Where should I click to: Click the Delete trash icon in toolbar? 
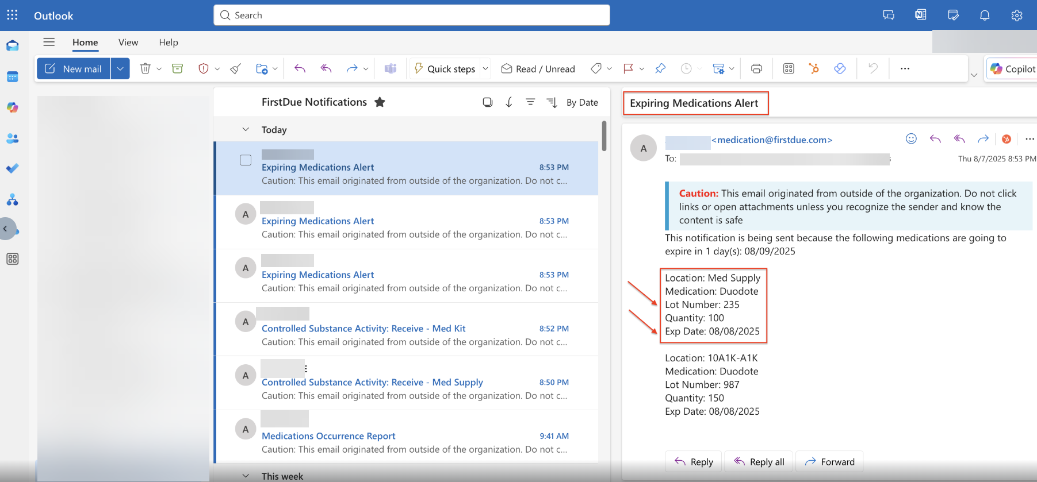[x=145, y=69]
